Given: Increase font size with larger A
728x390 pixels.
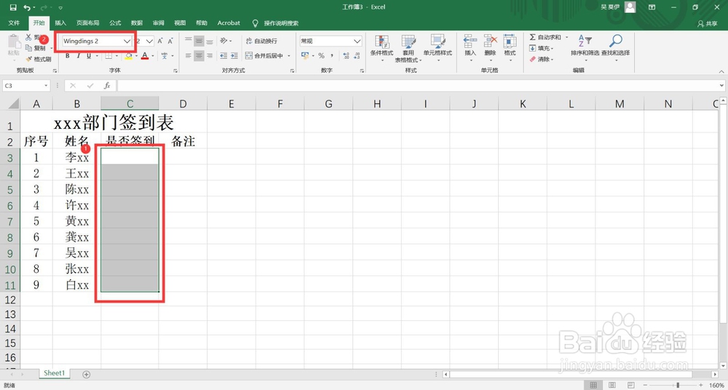Looking at the screenshot, I should (159, 41).
